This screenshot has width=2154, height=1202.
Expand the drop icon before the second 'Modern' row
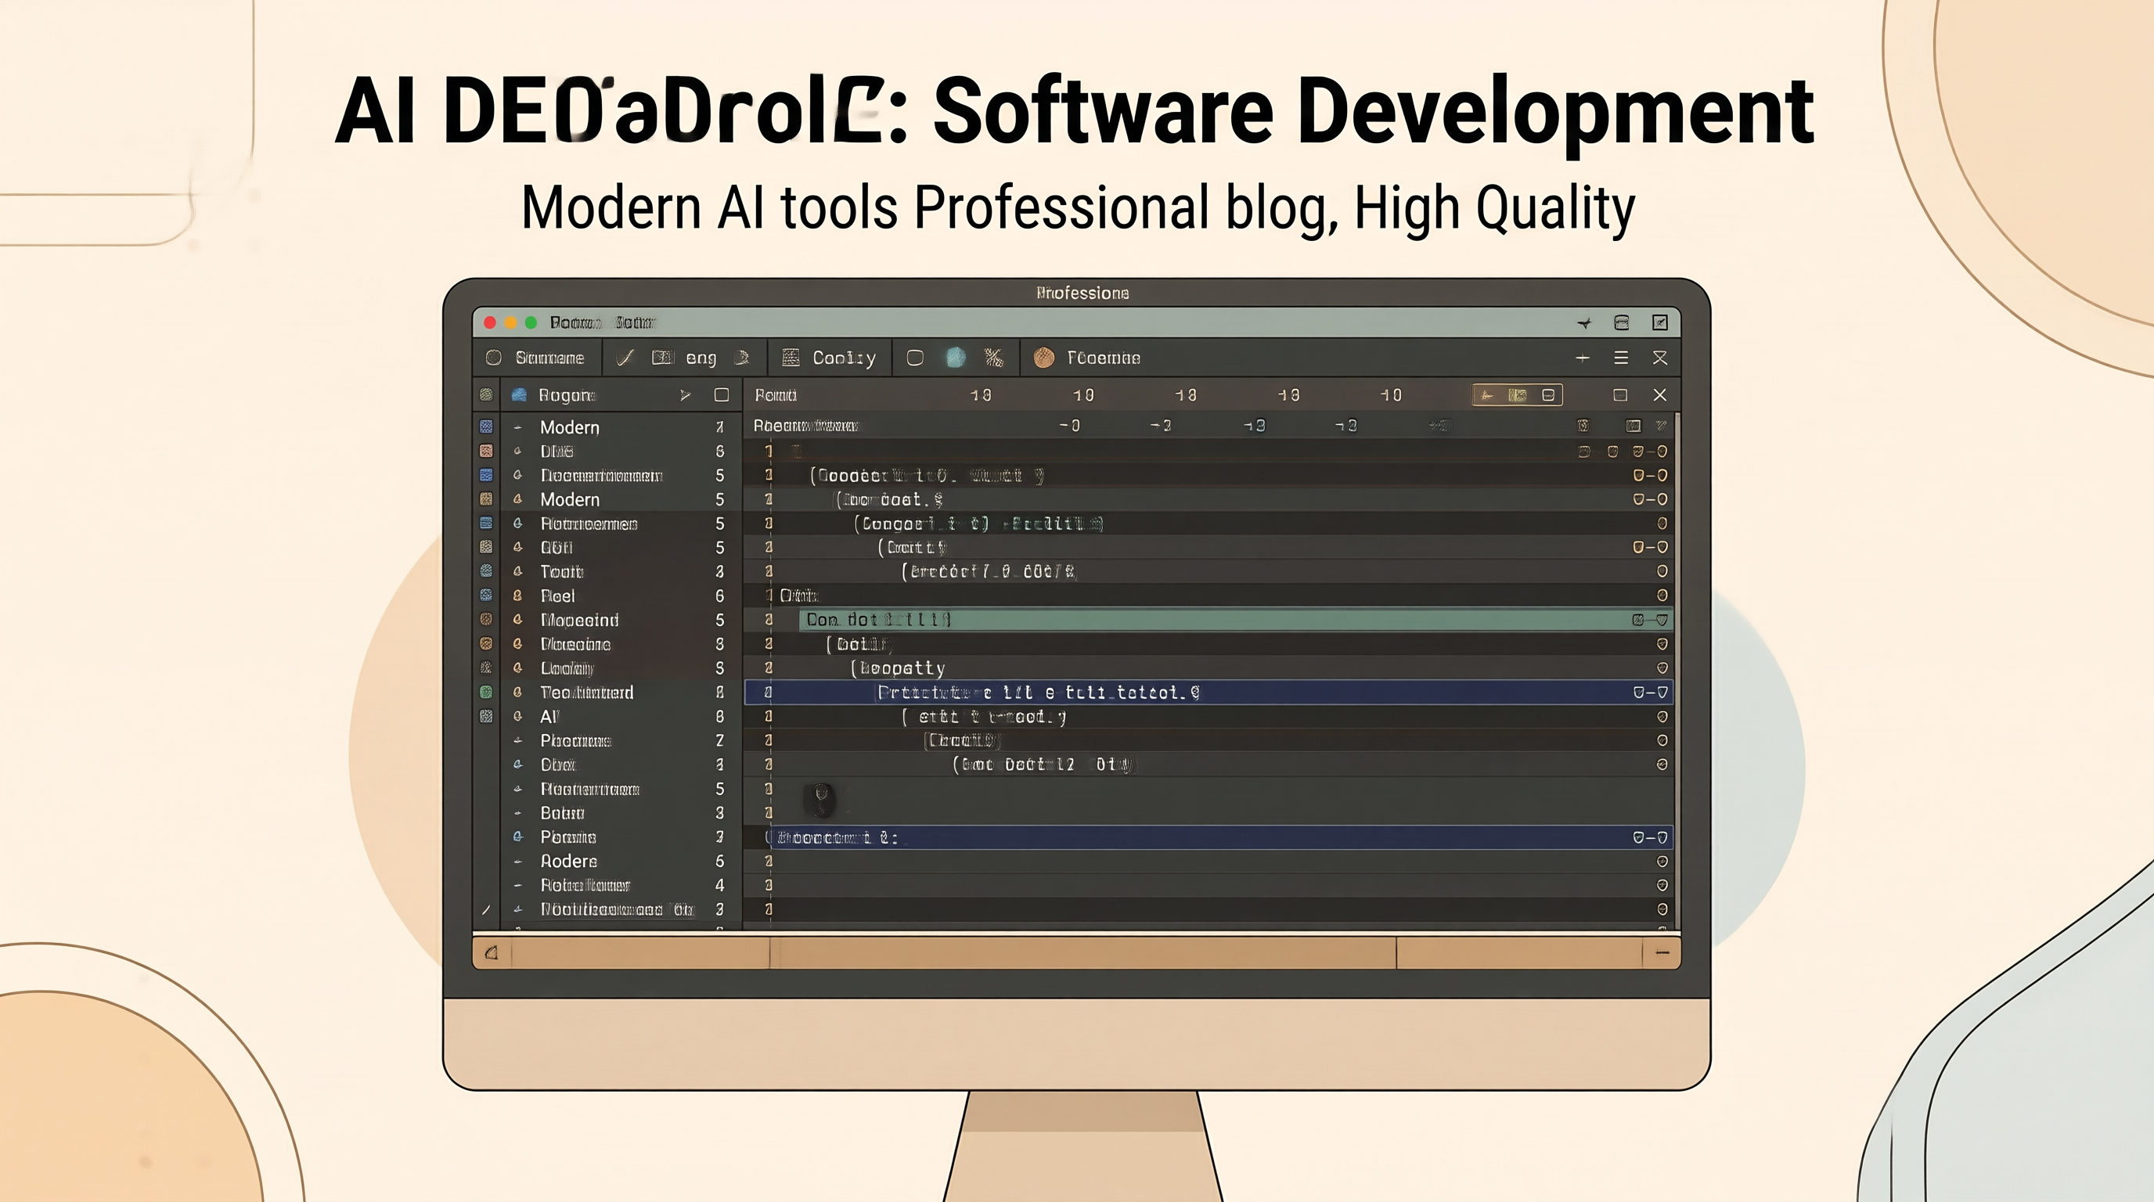[517, 499]
